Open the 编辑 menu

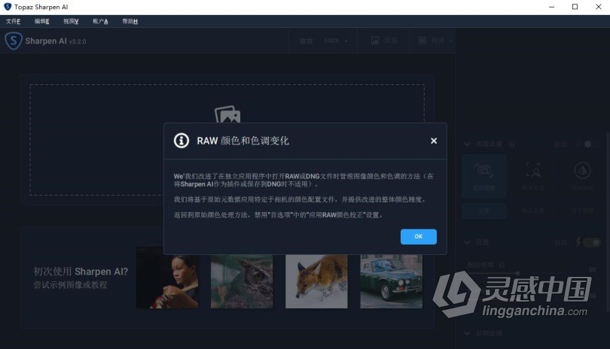41,21
